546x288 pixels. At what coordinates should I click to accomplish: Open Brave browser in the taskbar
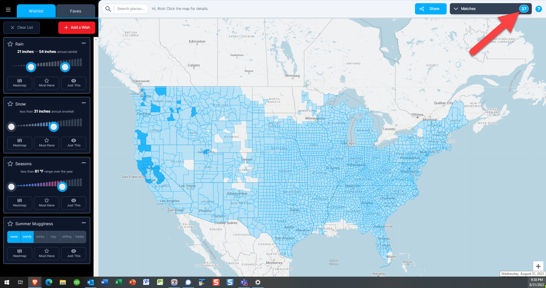click(35, 282)
